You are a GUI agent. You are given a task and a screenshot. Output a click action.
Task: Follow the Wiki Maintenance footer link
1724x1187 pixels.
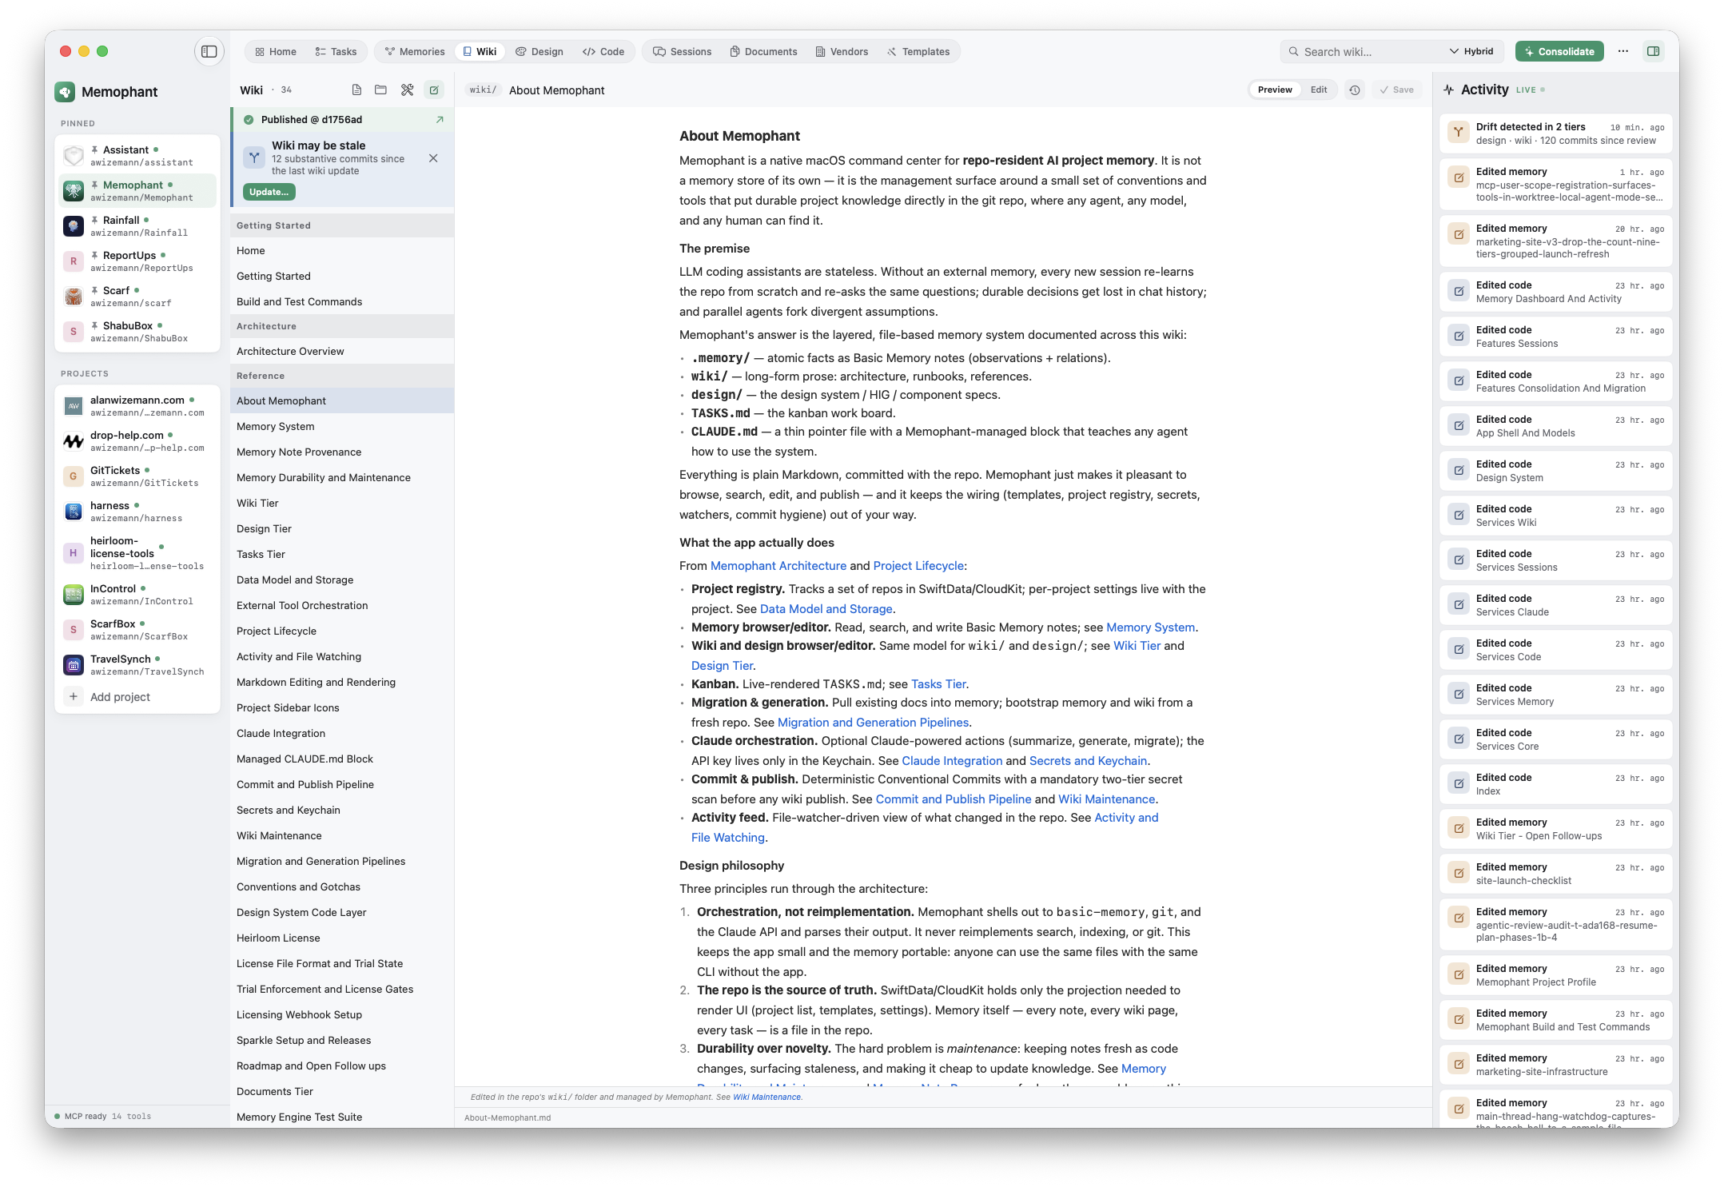point(766,1097)
